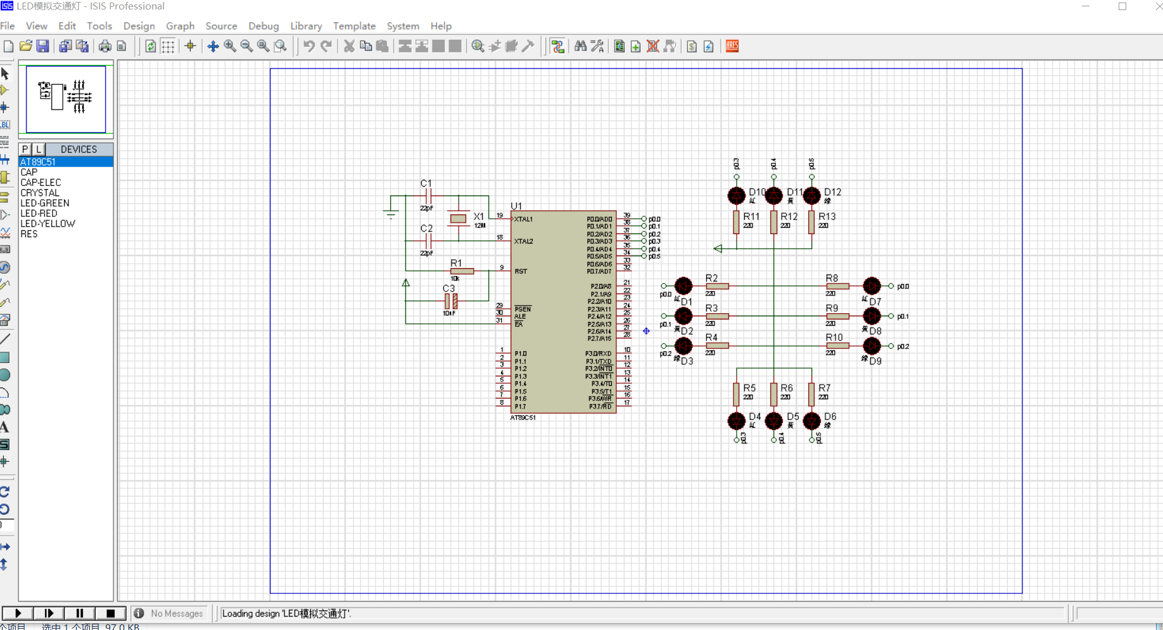Open the Electrical Rule Check icon

[709, 46]
